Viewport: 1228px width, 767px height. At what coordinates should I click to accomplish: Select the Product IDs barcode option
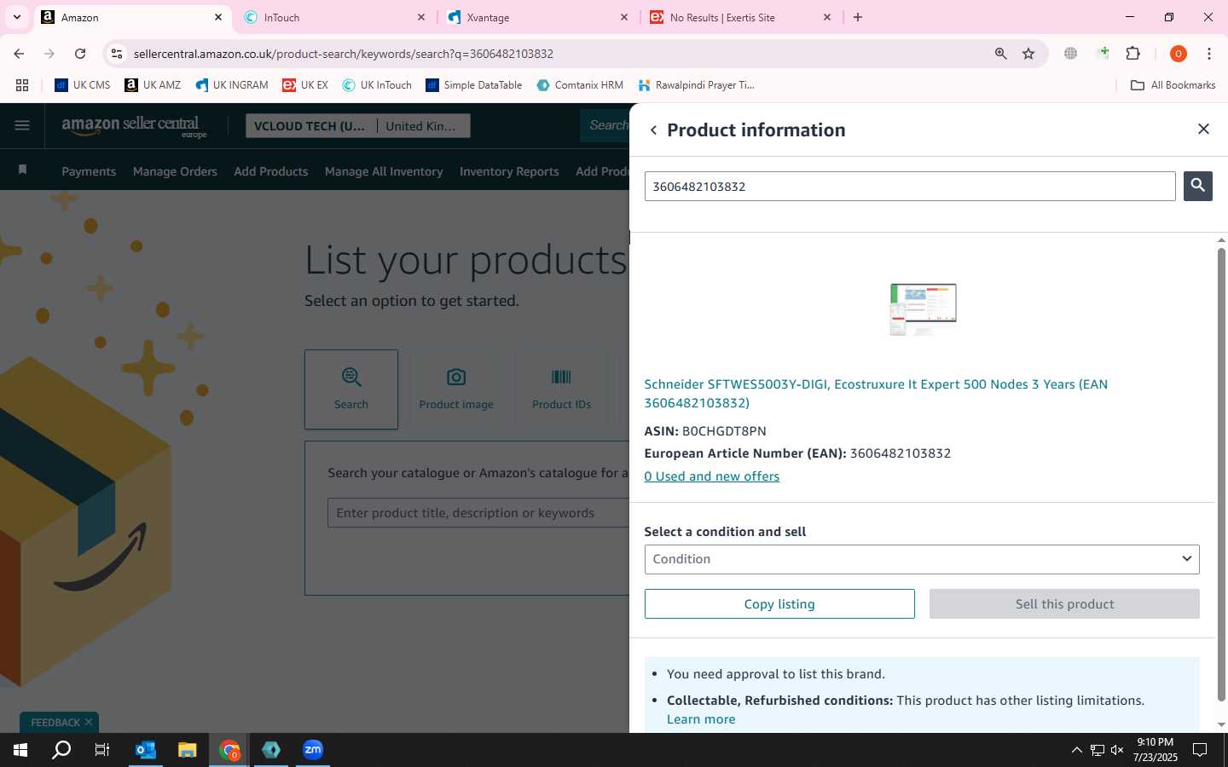[x=561, y=389]
